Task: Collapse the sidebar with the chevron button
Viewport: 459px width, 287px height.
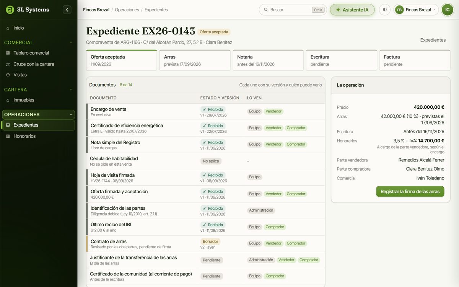Action: 67,10
